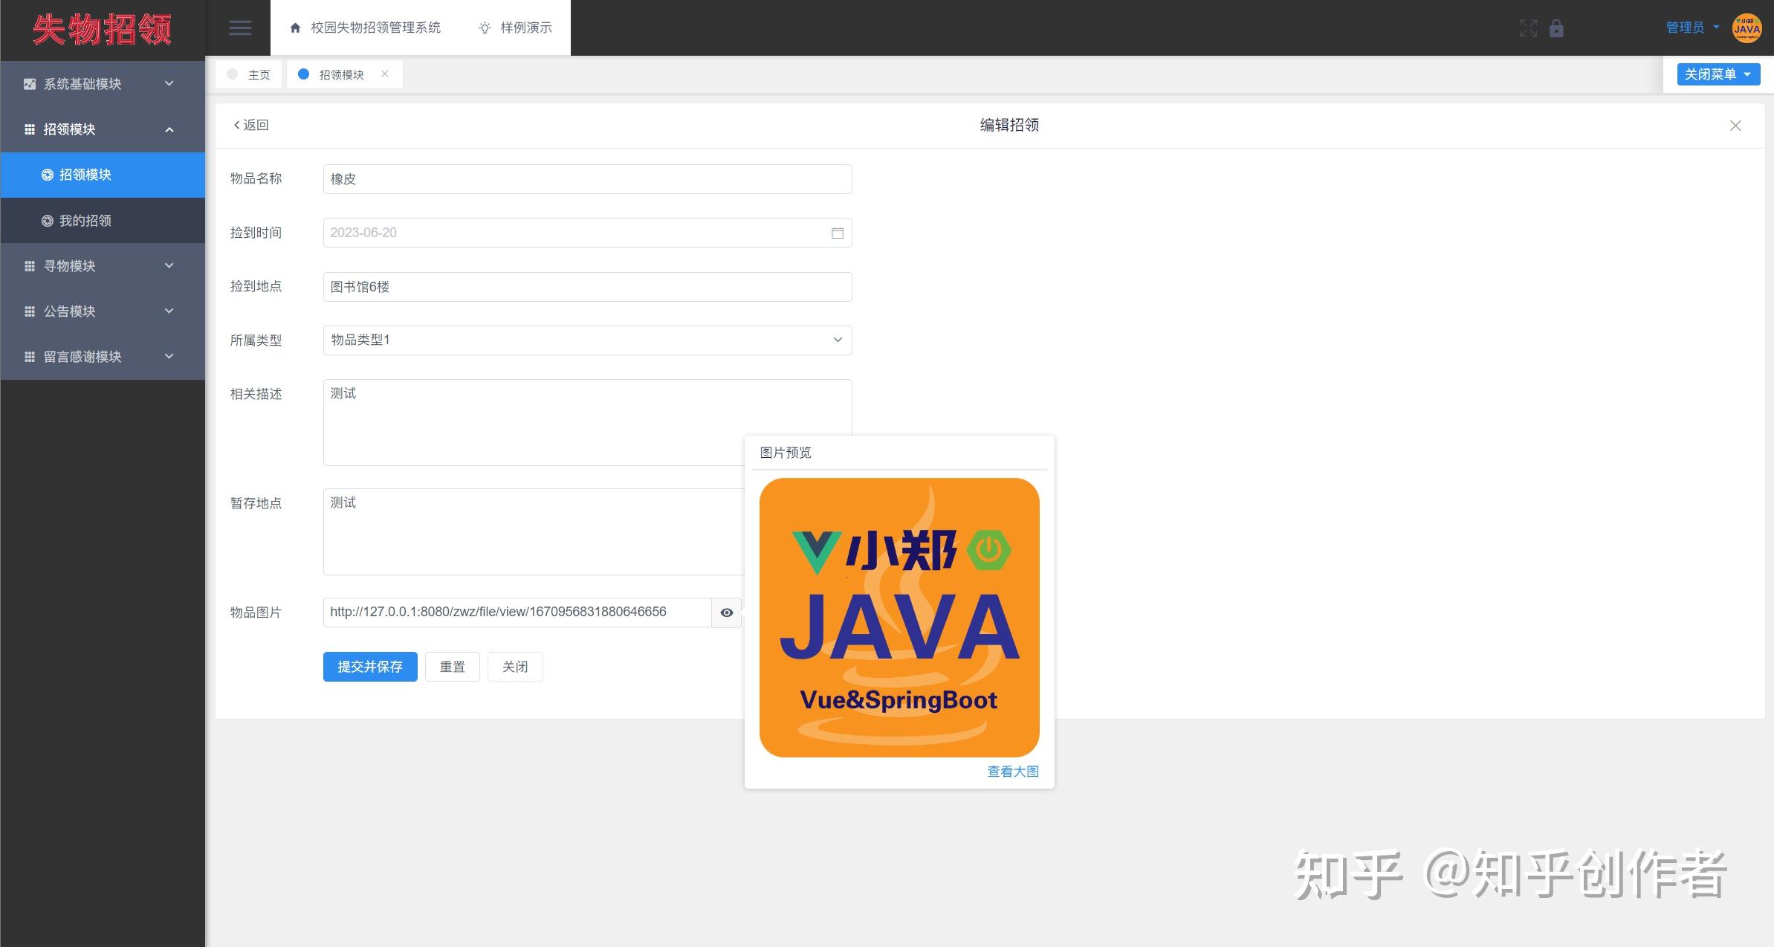Click the gray status dot on 主页 tab

[x=233, y=74]
